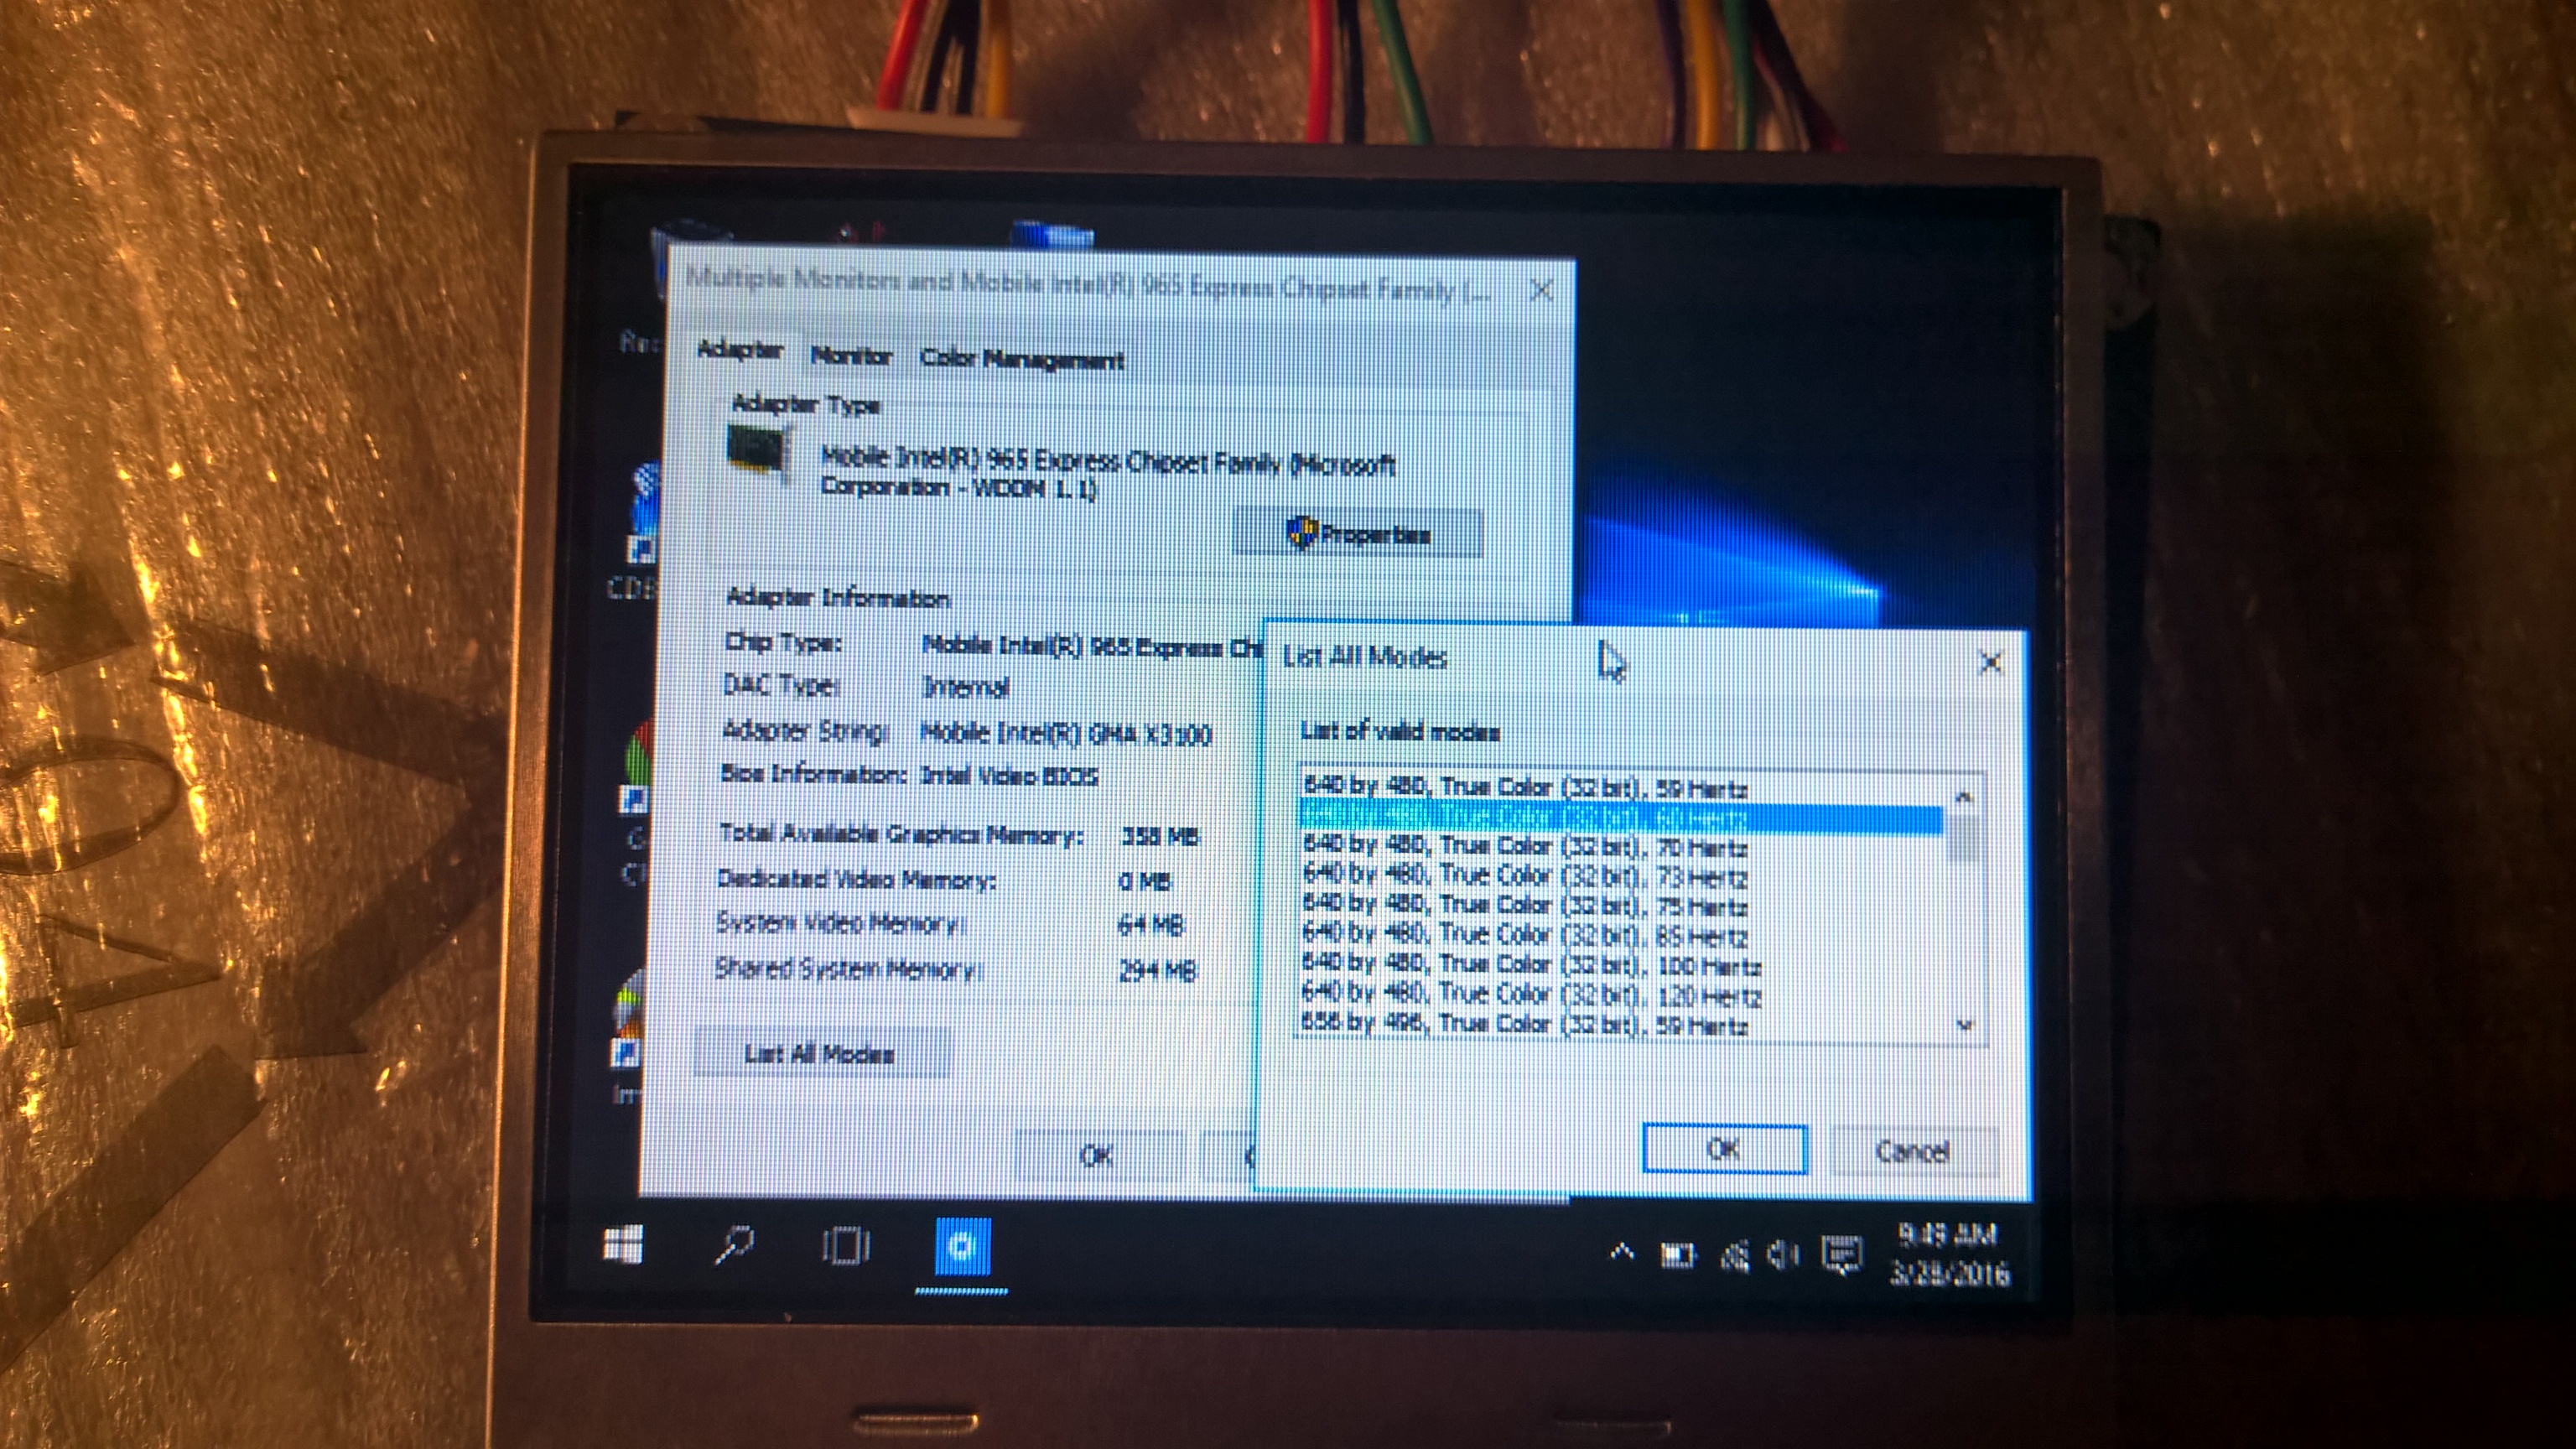Select the highlighted 640 by 480, 60 Hertz mode
This screenshot has height=1449, width=2576.
click(1622, 818)
